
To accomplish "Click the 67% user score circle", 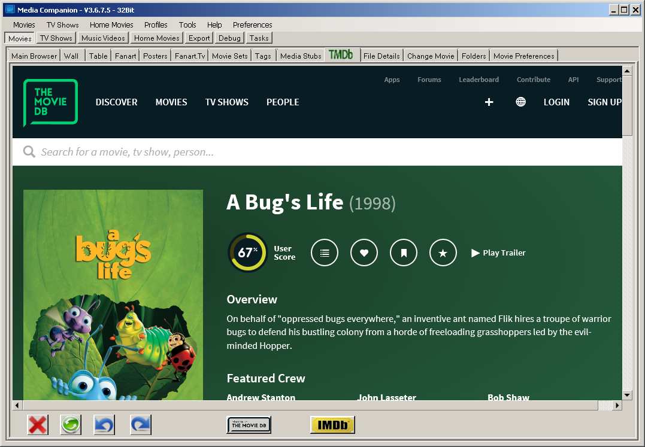I will click(x=247, y=253).
